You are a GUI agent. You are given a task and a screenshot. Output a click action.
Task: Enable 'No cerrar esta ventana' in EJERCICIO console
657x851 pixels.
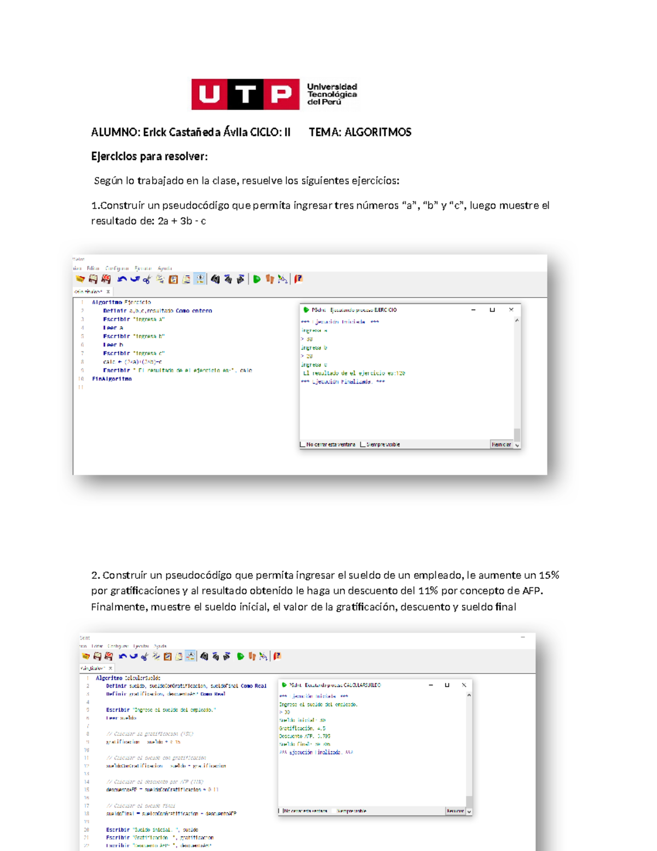(x=303, y=444)
